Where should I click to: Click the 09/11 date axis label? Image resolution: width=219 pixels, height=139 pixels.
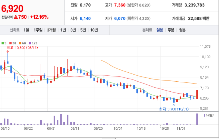tap(75, 128)
